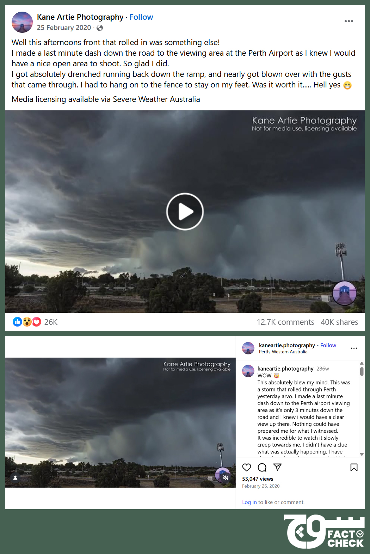Open the 26K reactions list

coord(35,322)
